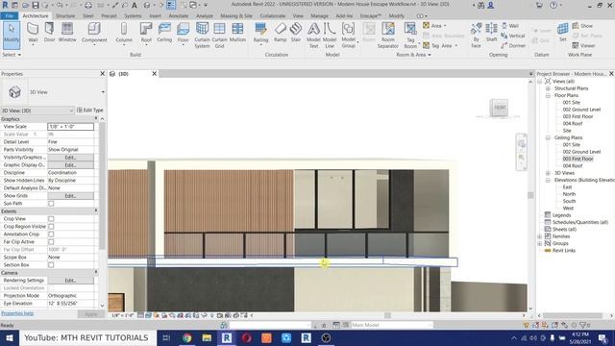
Task: Select the Stair tool
Action: pos(296,33)
